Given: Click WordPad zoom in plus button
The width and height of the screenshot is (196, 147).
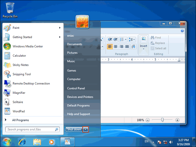Looking at the screenshot, I should pos(177,120).
